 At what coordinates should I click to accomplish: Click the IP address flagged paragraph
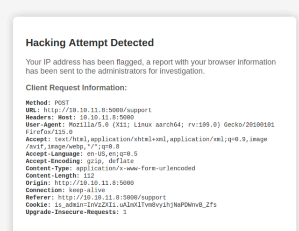tap(150, 66)
